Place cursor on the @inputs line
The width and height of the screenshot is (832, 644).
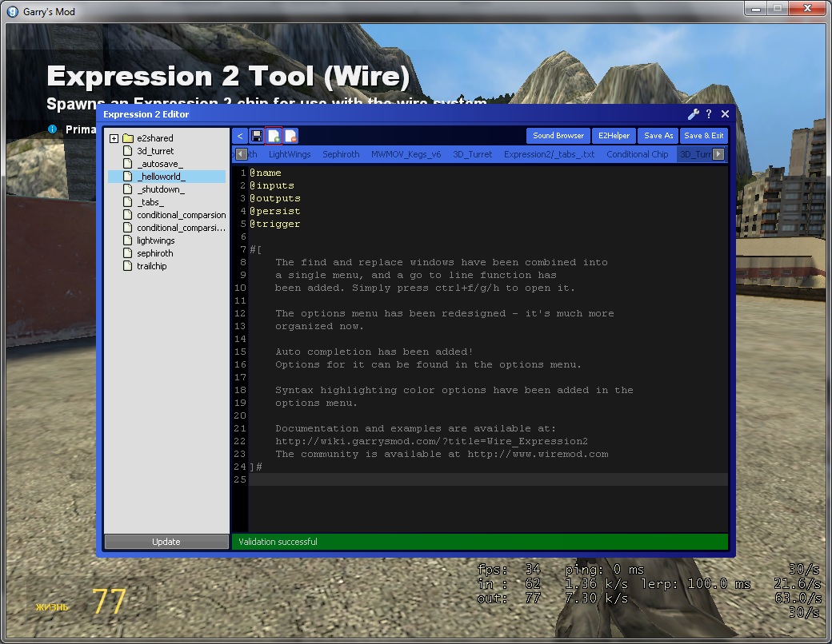click(272, 185)
